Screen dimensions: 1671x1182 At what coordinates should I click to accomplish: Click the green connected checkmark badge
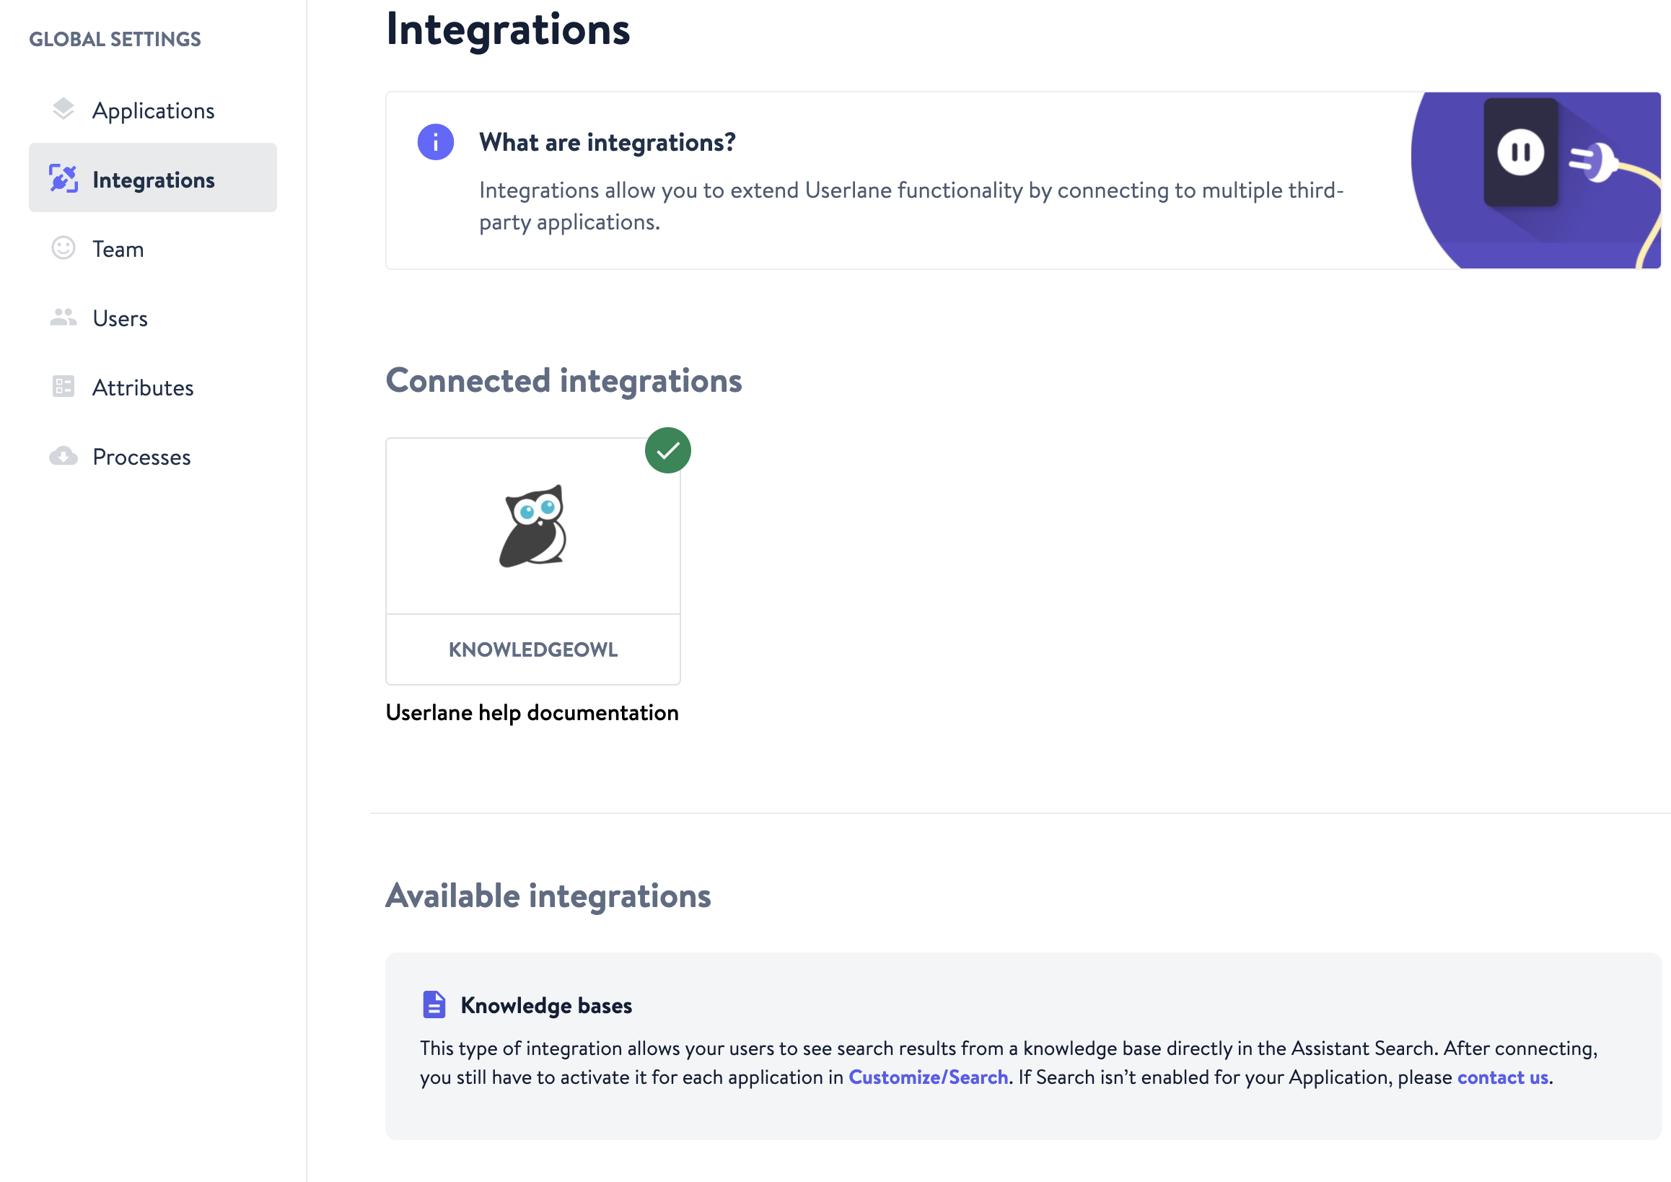click(x=667, y=450)
